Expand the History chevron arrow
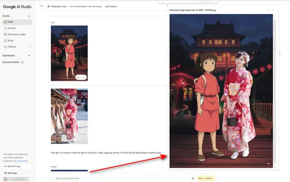Screen dimensions: 290x182 click(29, 47)
